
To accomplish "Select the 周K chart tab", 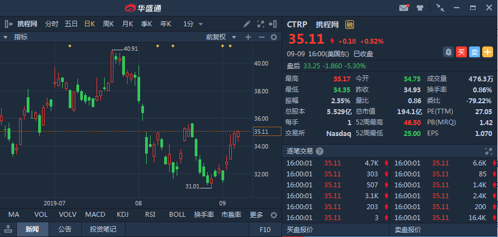I will pos(109,24).
